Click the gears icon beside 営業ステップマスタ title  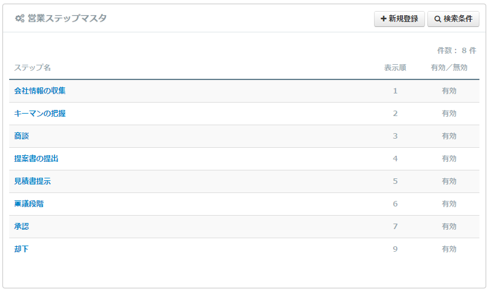click(20, 19)
